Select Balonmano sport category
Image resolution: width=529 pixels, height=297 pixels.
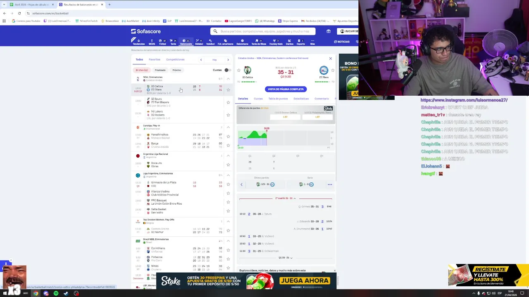(x=242, y=42)
